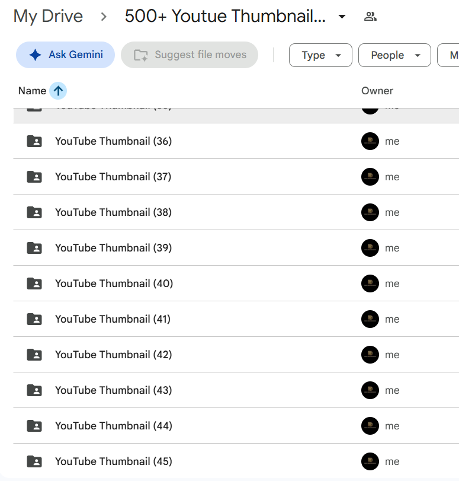Click owner 'me' text in YouTube Thumbnail (36) row

coord(392,141)
